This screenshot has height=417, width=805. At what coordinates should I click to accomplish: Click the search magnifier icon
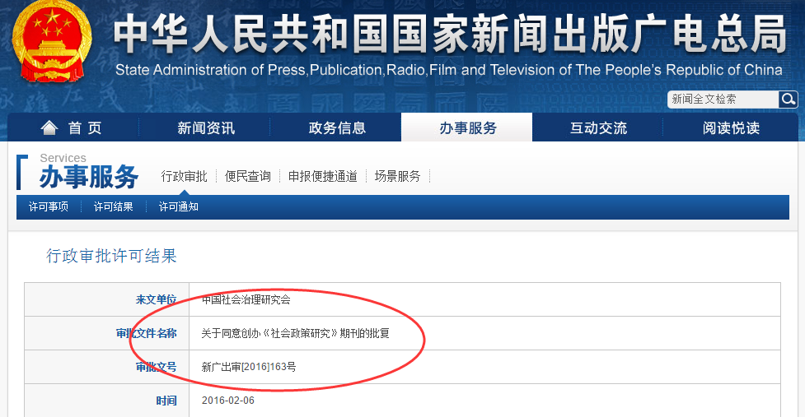coord(788,99)
